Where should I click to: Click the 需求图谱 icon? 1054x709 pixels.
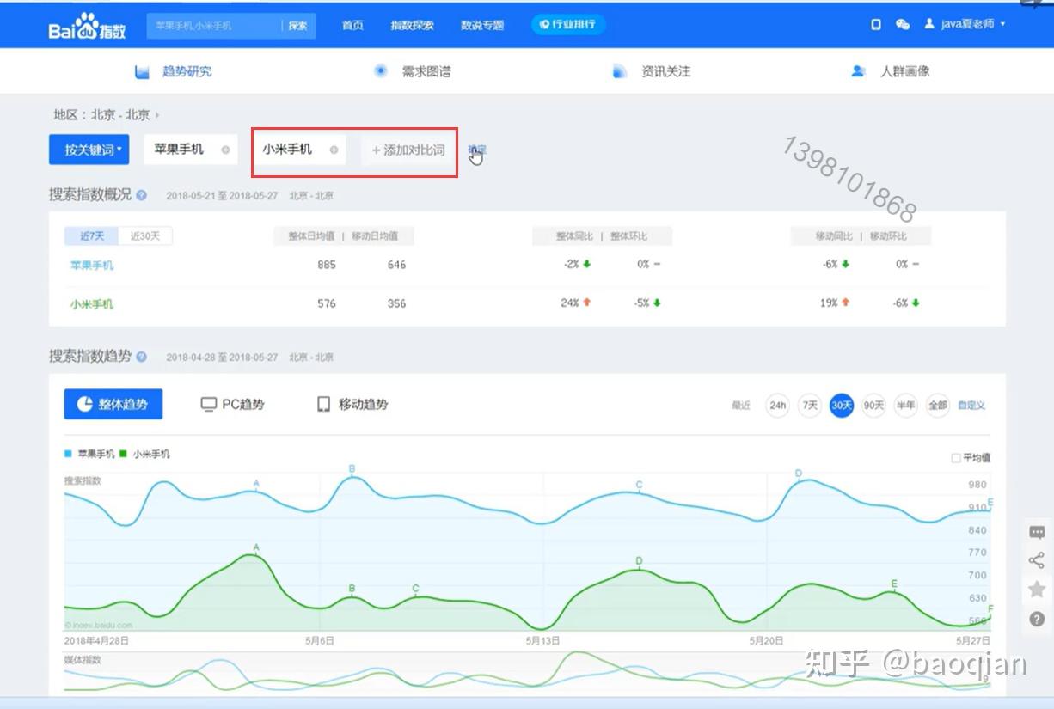[381, 71]
